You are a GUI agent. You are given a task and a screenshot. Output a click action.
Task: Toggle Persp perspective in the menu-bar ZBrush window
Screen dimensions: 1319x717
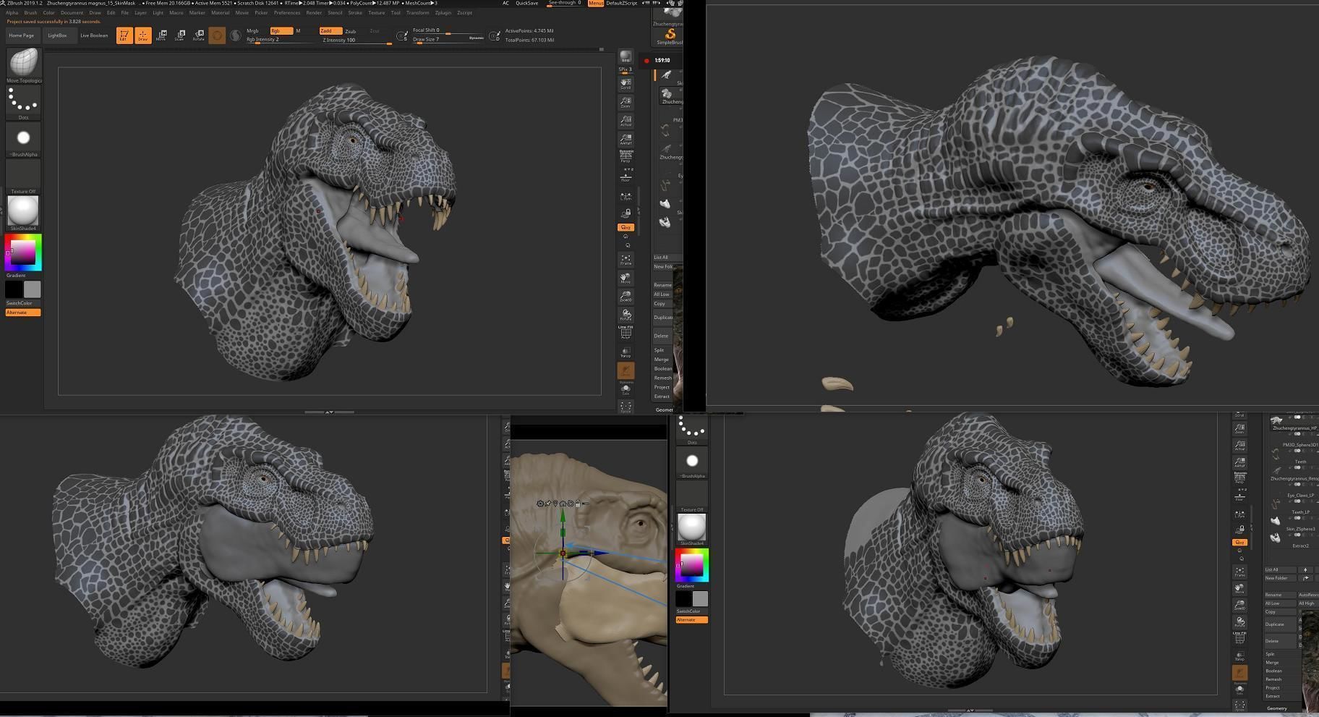pos(626,156)
